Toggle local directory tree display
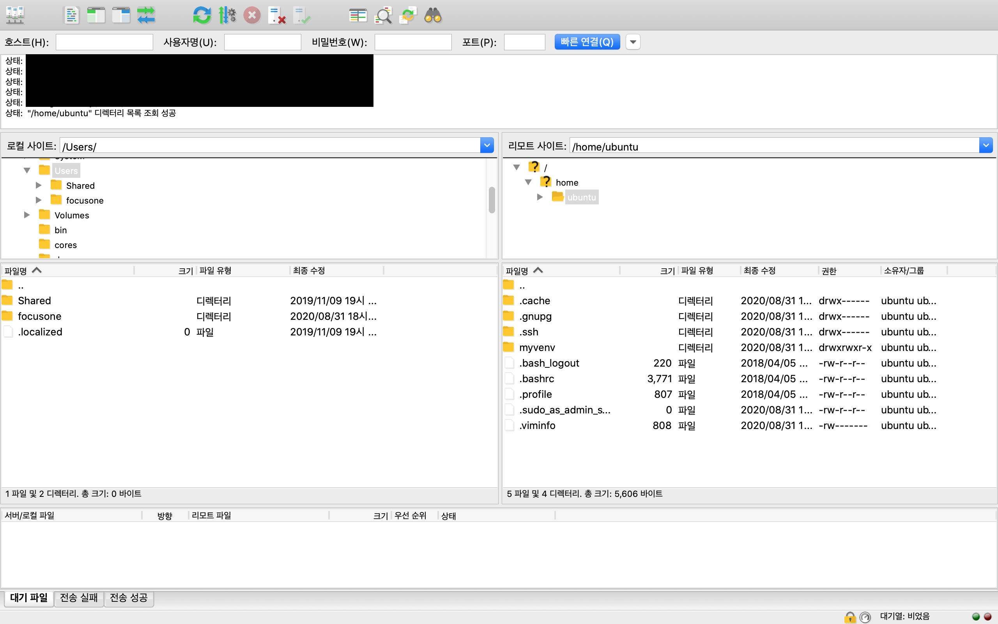The width and height of the screenshot is (998, 624). click(x=96, y=15)
